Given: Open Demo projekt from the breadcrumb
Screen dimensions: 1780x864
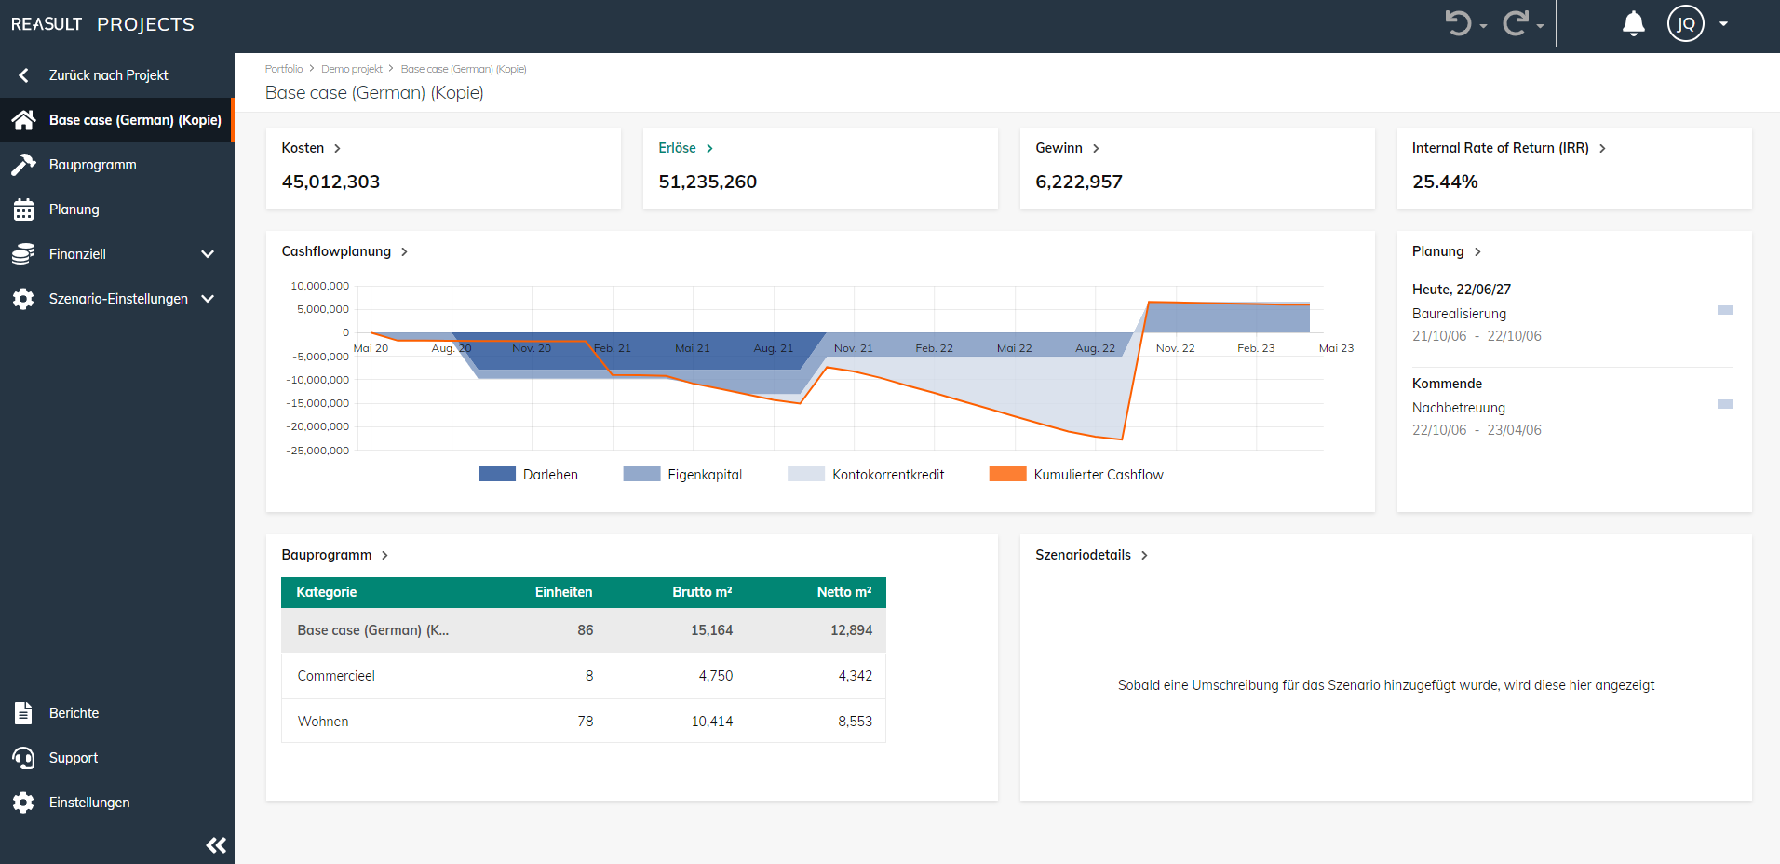Looking at the screenshot, I should point(351,68).
